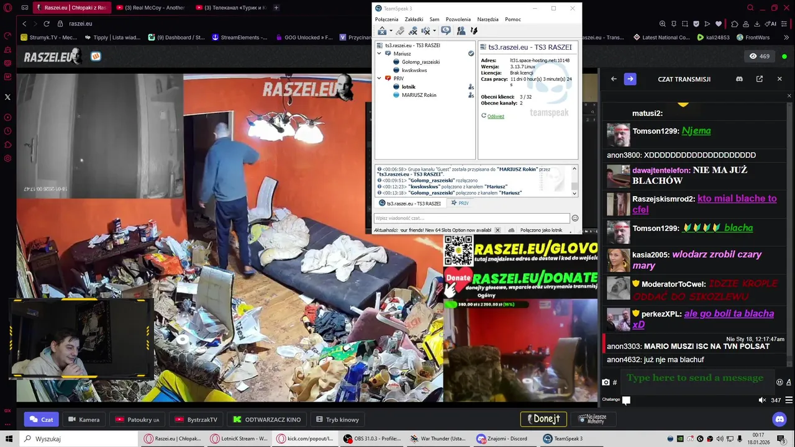
Task: Open the ODTWARZACZ KINO player button
Action: pyautogui.click(x=267, y=420)
